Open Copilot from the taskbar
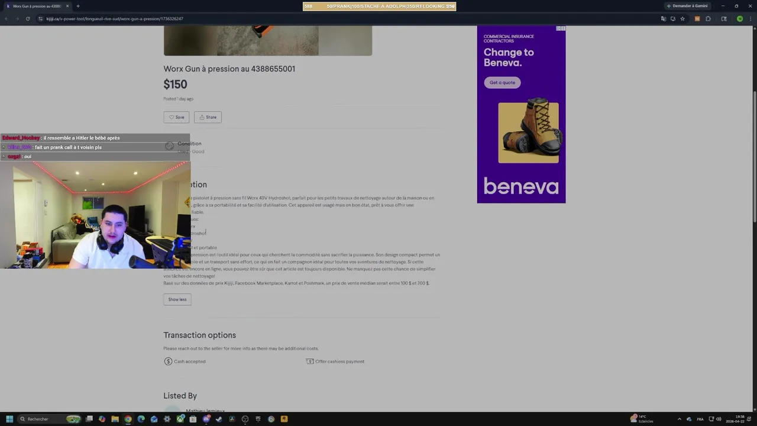The image size is (757, 426). click(x=102, y=419)
